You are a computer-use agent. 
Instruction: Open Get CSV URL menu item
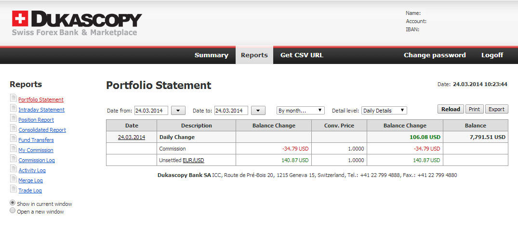302,55
